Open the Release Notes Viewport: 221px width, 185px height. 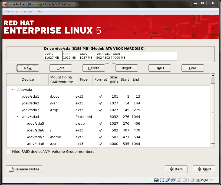(x=24, y=169)
